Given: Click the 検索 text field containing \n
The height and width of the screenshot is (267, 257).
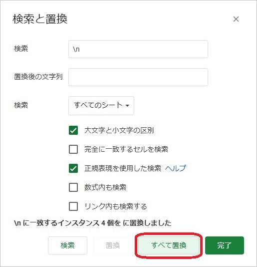Looking at the screenshot, I should [138, 49].
